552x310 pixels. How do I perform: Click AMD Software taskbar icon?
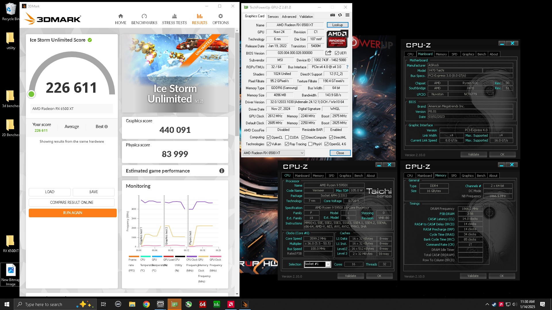click(x=231, y=304)
